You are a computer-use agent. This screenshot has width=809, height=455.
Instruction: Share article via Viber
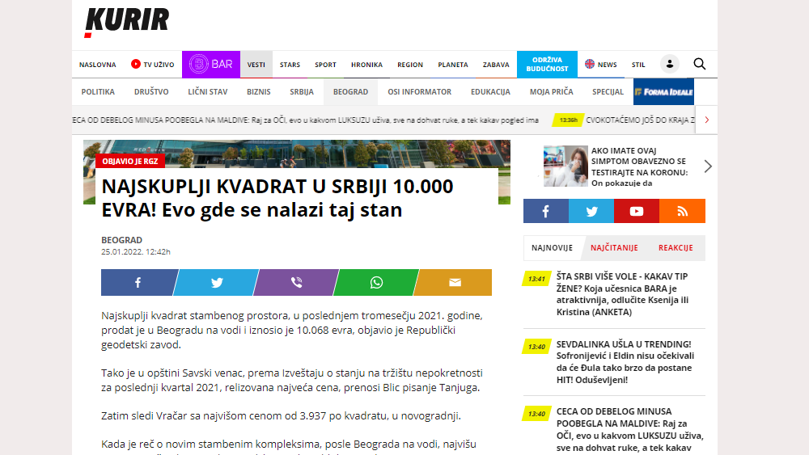tap(296, 282)
